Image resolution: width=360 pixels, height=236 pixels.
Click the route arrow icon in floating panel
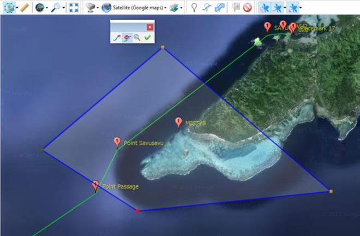[117, 38]
